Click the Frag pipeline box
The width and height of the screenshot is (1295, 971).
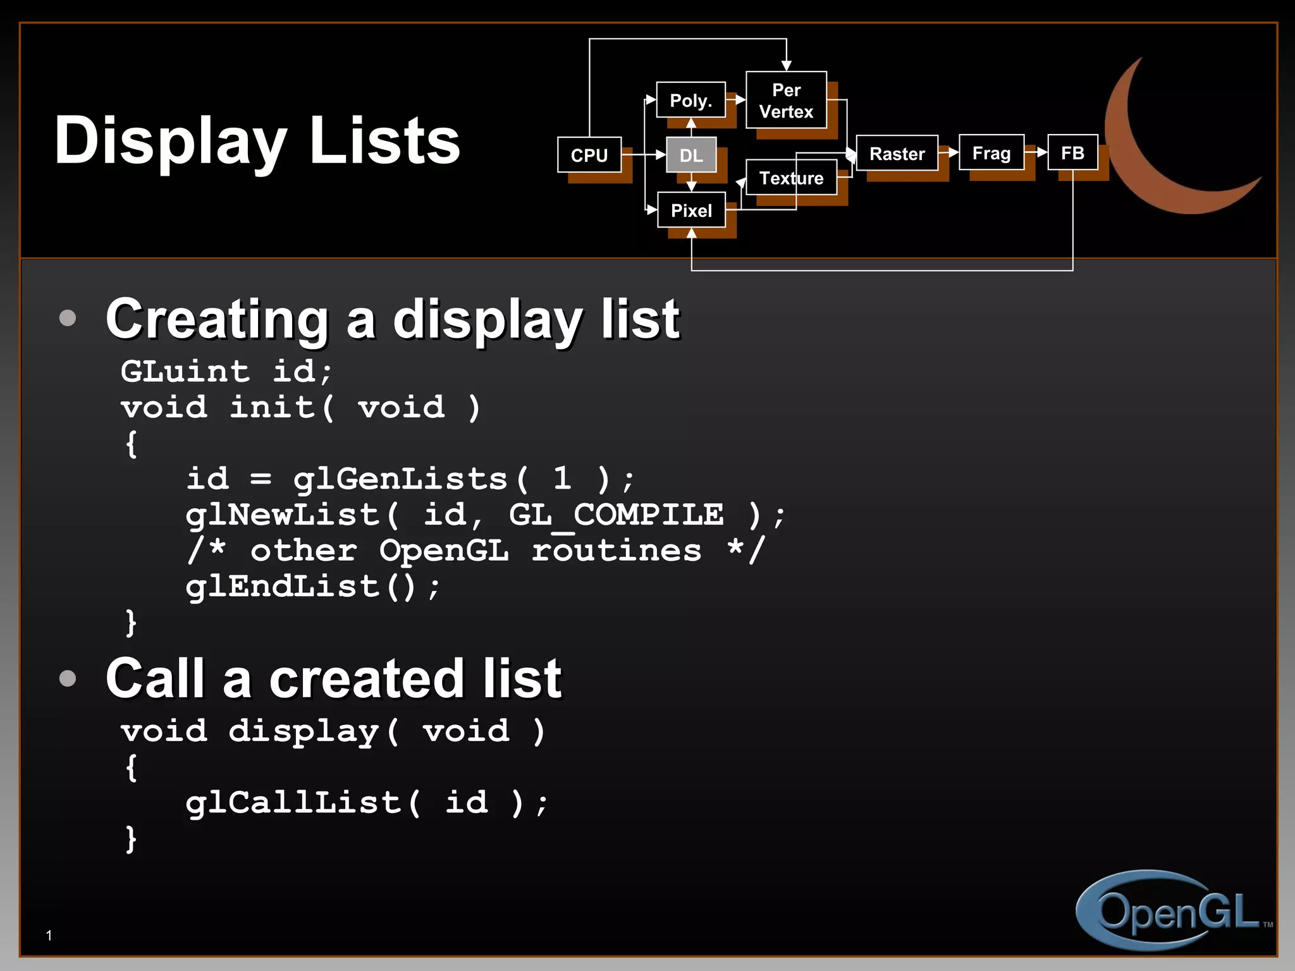point(991,152)
